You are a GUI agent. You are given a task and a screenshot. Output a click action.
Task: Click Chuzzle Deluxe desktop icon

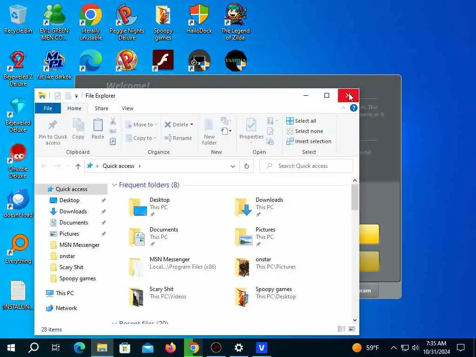(18, 161)
